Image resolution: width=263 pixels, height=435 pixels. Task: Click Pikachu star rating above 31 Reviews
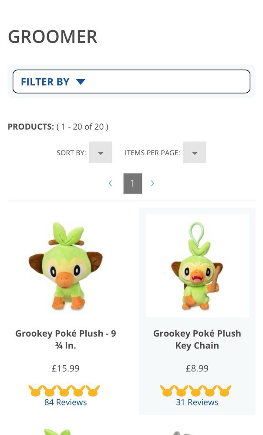(x=196, y=391)
